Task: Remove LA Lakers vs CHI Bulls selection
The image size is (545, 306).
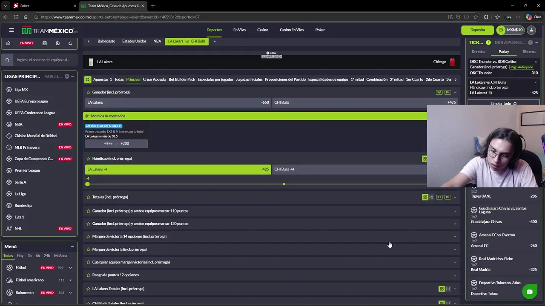Action: pyautogui.click(x=536, y=82)
